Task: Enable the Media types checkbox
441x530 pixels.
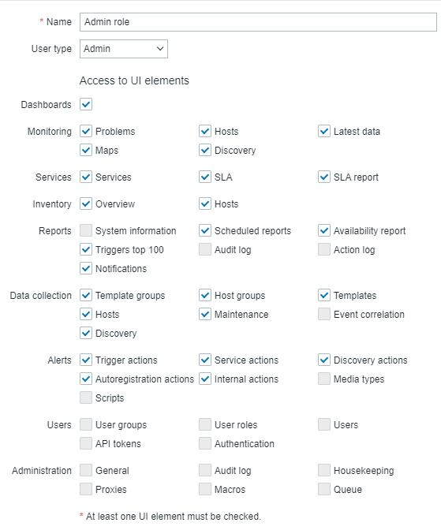Action: click(324, 379)
